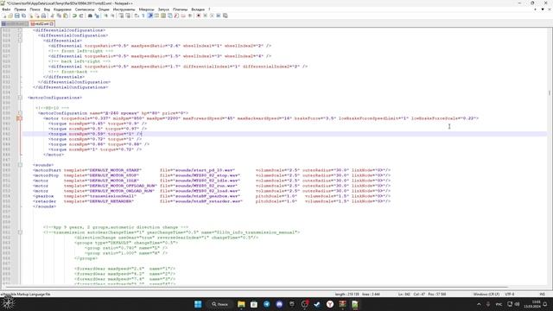Open the Поиск menu
Image resolution: width=553 pixels, height=311 pixels.
pos(35,10)
